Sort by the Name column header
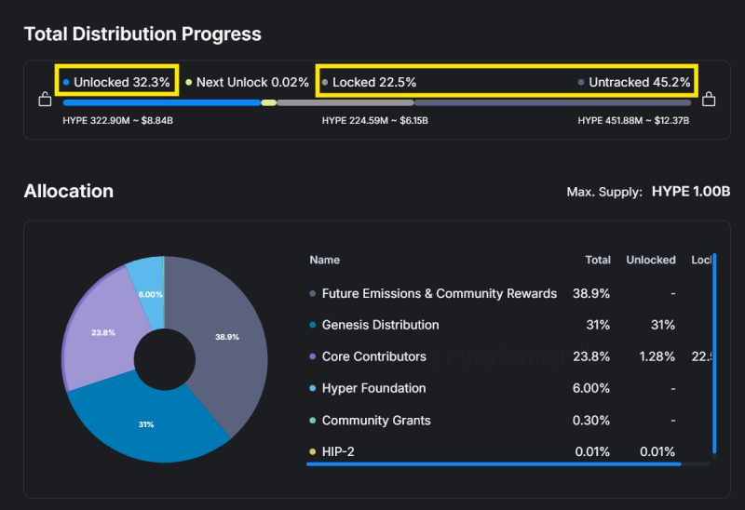The width and height of the screenshot is (745, 510). 324,261
